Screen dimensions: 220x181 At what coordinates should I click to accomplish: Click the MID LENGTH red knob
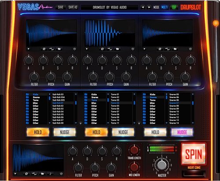click(x=134, y=167)
